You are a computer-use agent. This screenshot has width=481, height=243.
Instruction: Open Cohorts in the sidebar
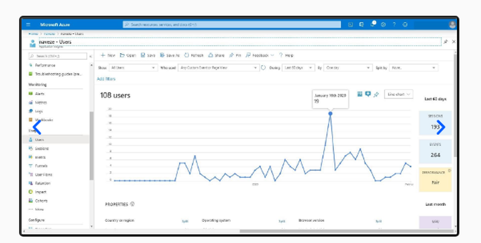tap(41, 201)
